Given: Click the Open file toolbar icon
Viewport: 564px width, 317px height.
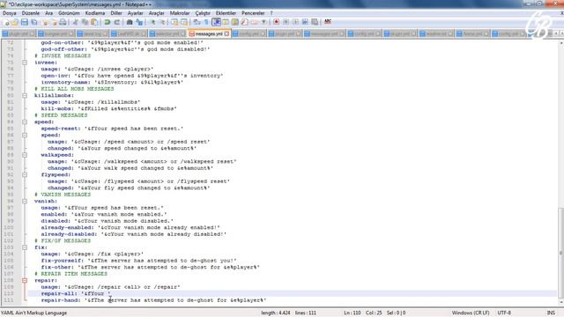Looking at the screenshot, I should pyautogui.click(x=15, y=22).
